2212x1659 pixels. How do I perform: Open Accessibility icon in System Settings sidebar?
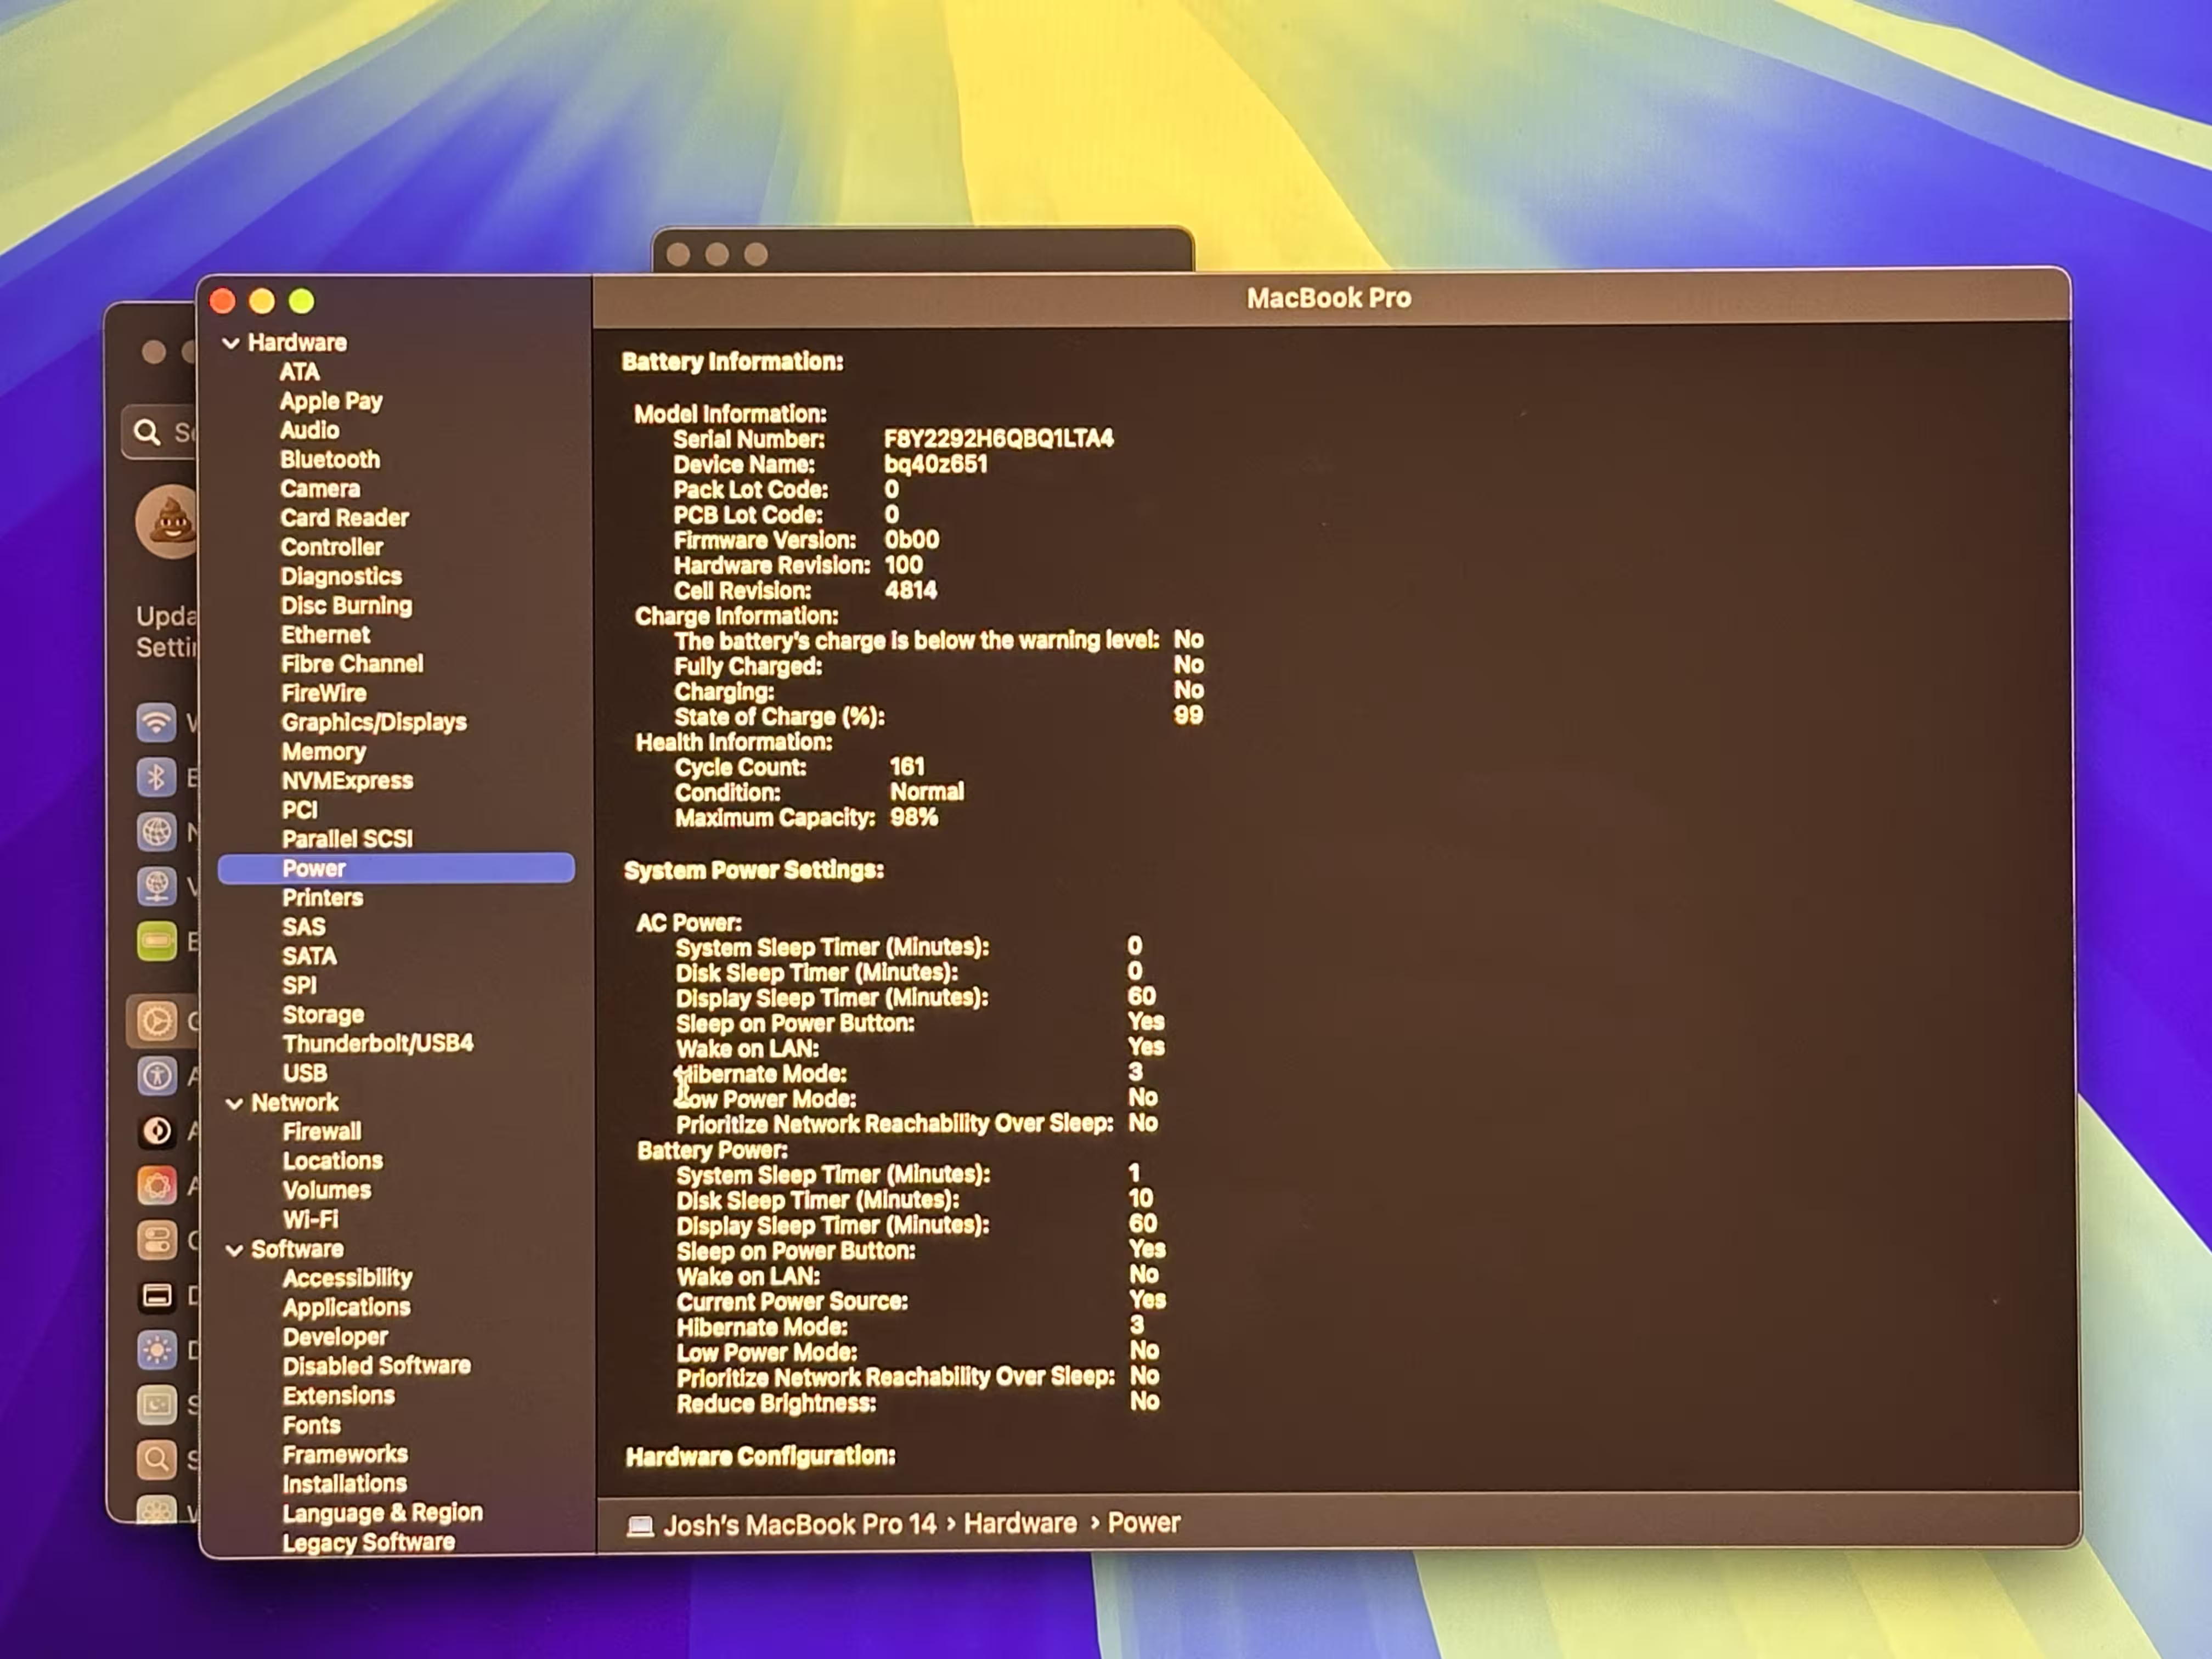pyautogui.click(x=157, y=1077)
